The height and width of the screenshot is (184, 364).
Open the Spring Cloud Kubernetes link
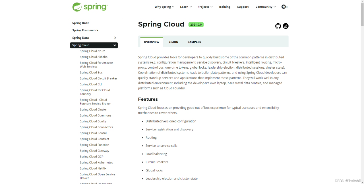[96, 163]
